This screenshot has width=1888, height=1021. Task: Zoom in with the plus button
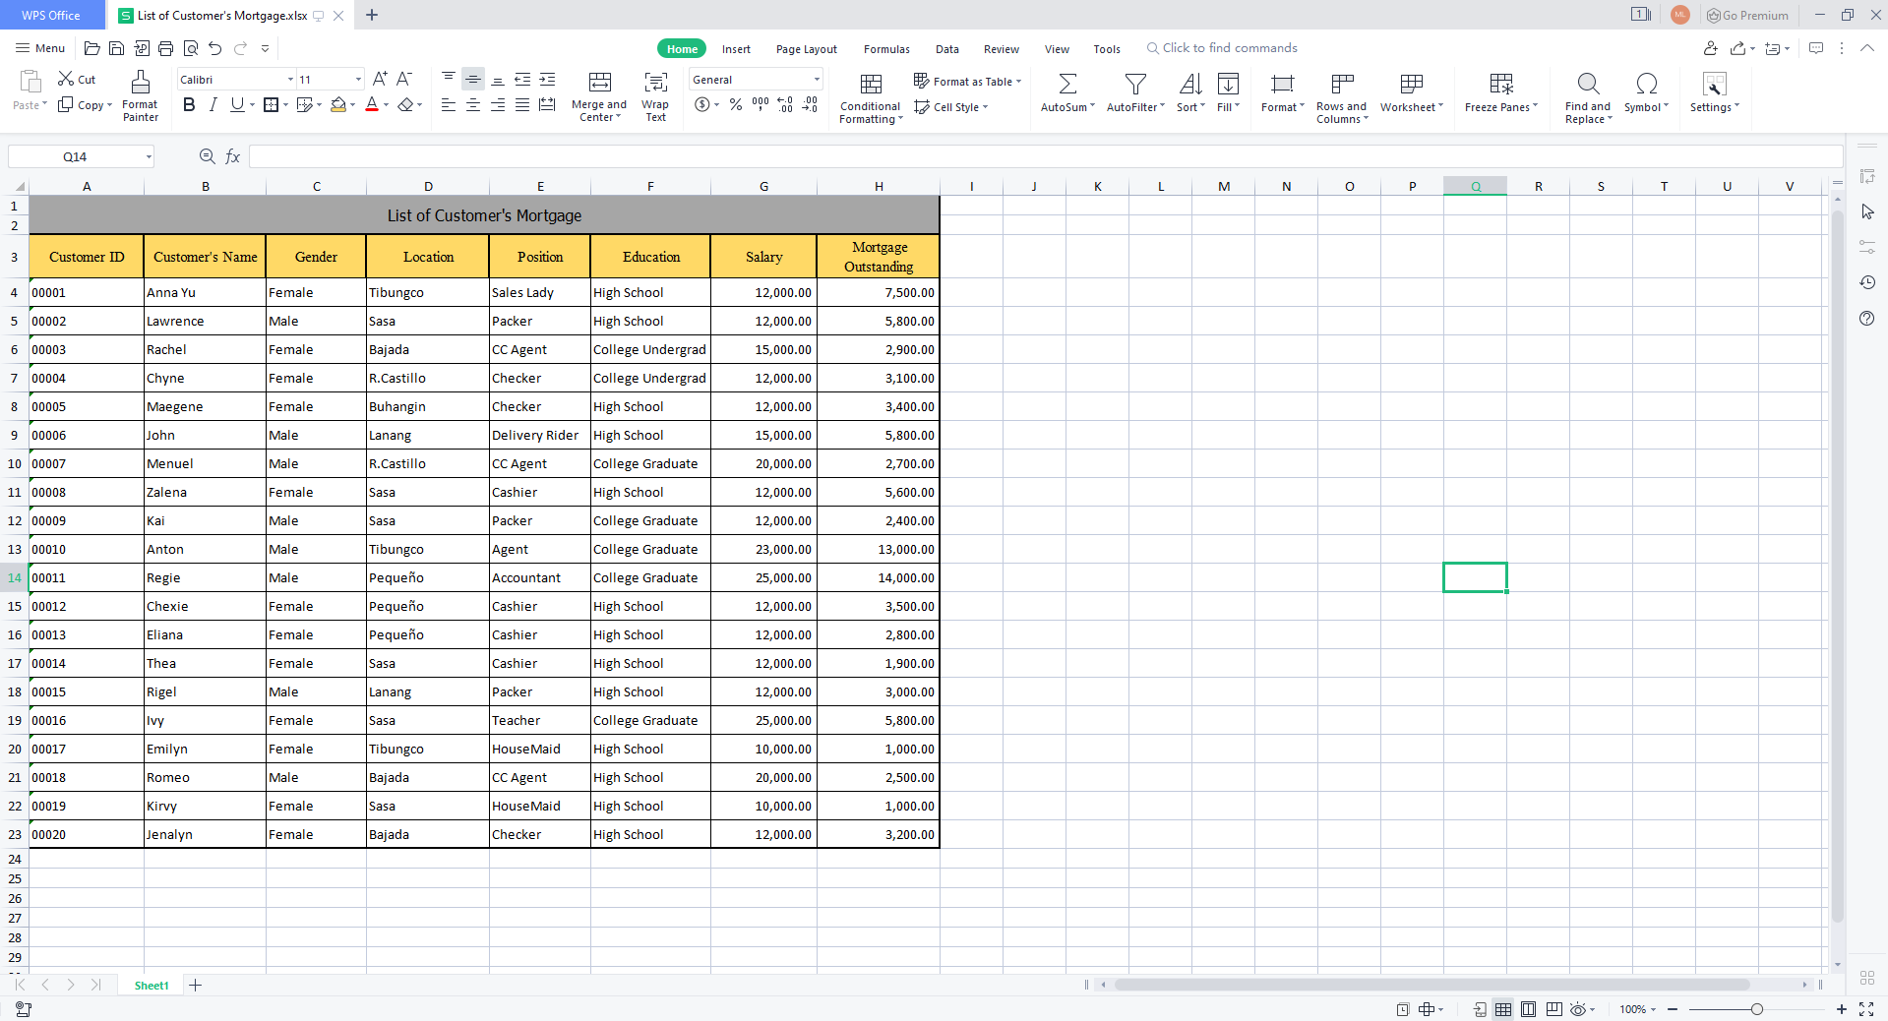1842,1009
